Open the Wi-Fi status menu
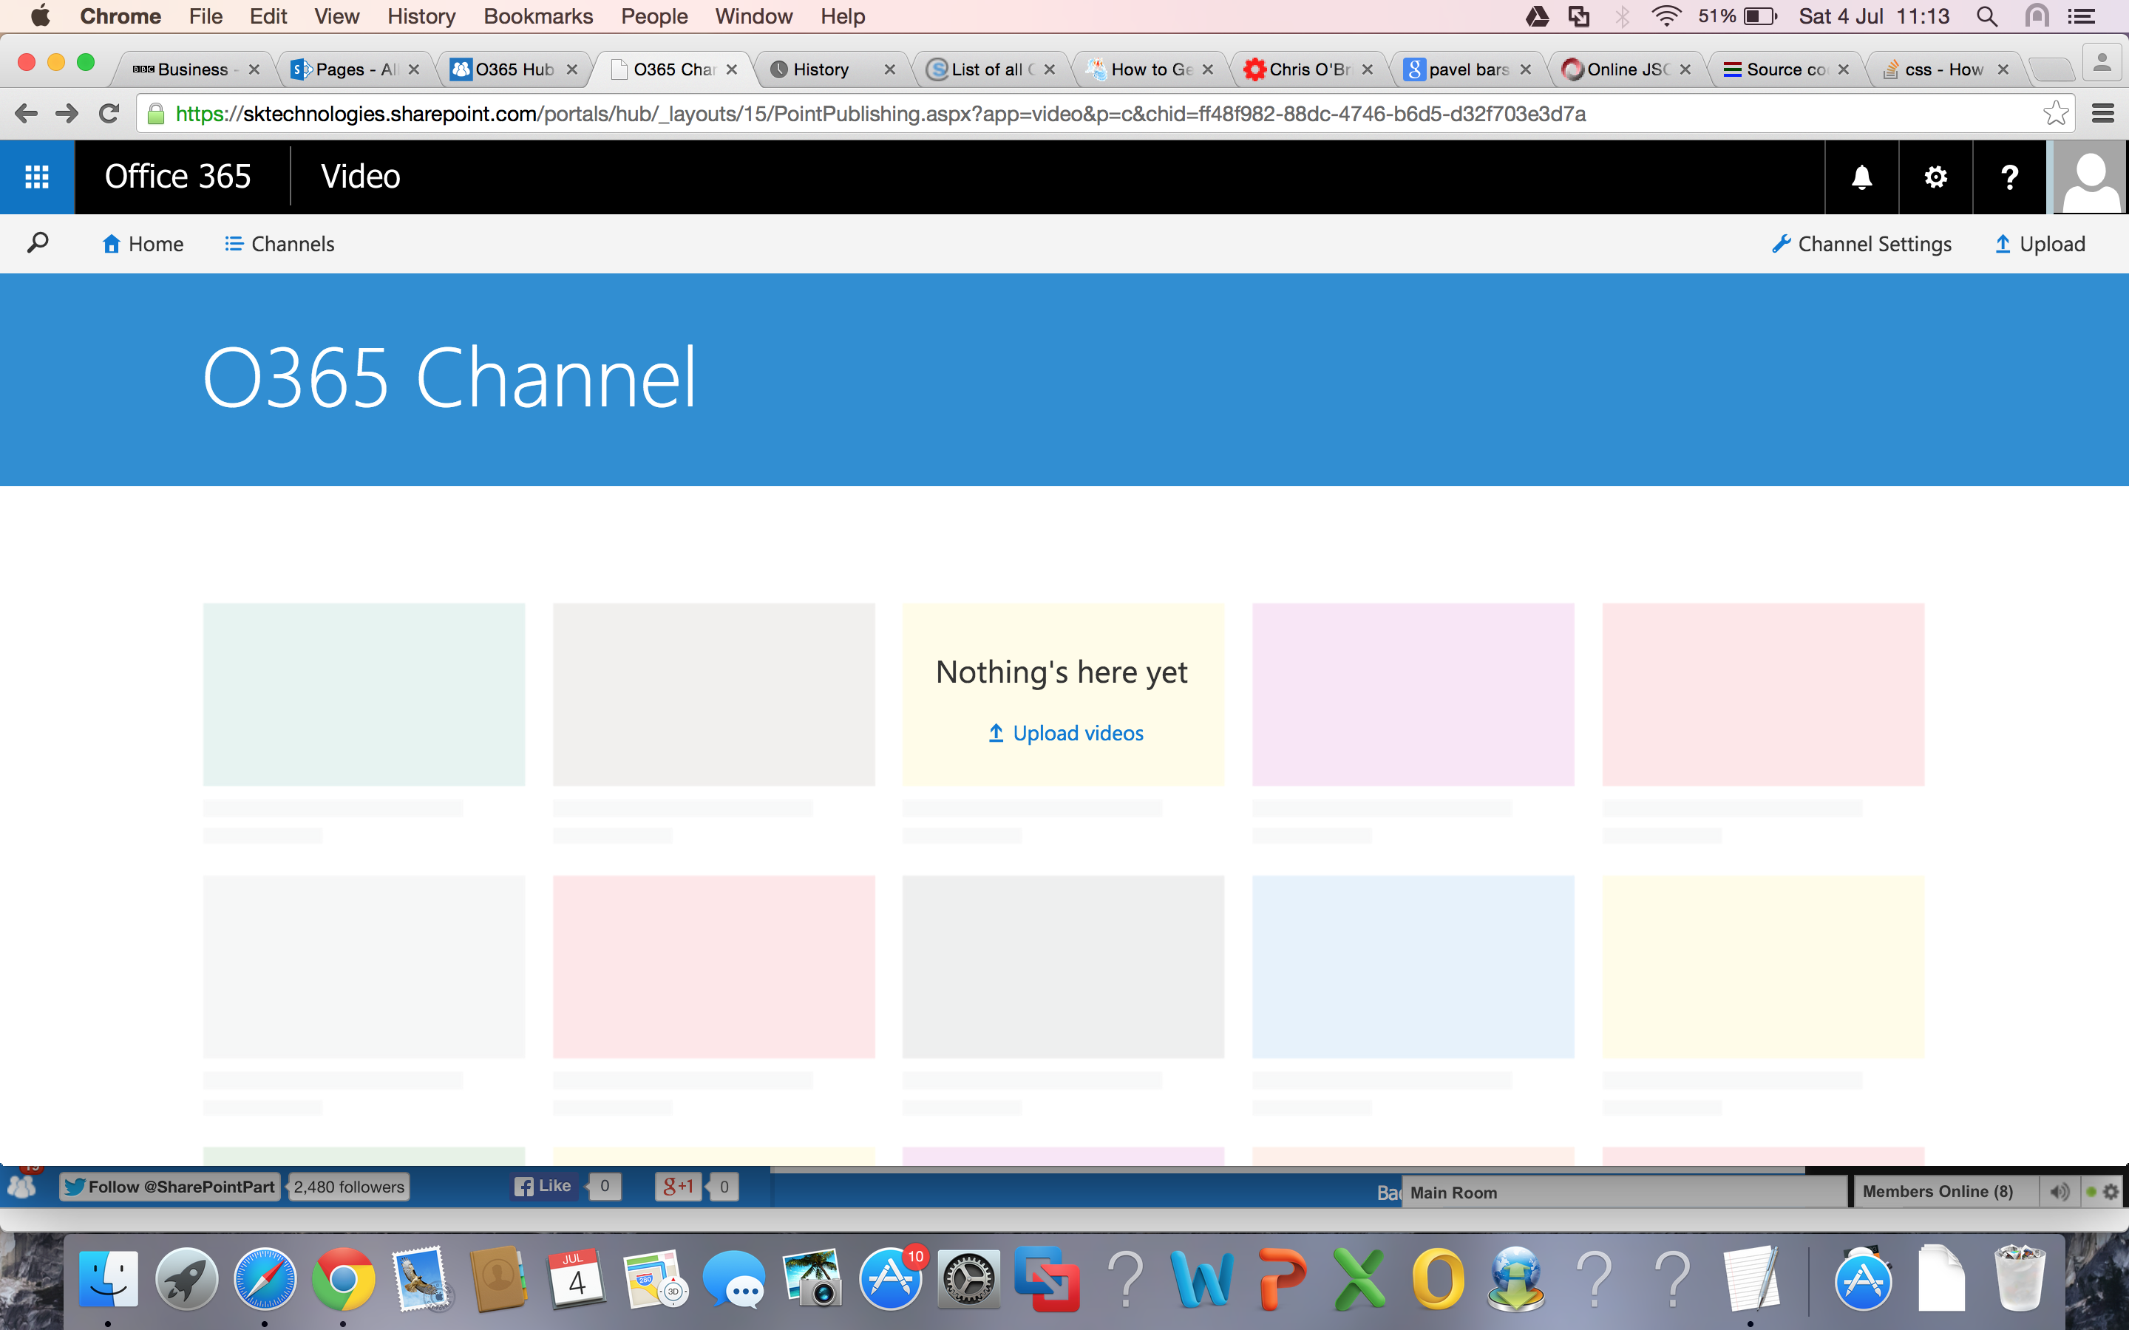The width and height of the screenshot is (2129, 1330). [x=1665, y=16]
